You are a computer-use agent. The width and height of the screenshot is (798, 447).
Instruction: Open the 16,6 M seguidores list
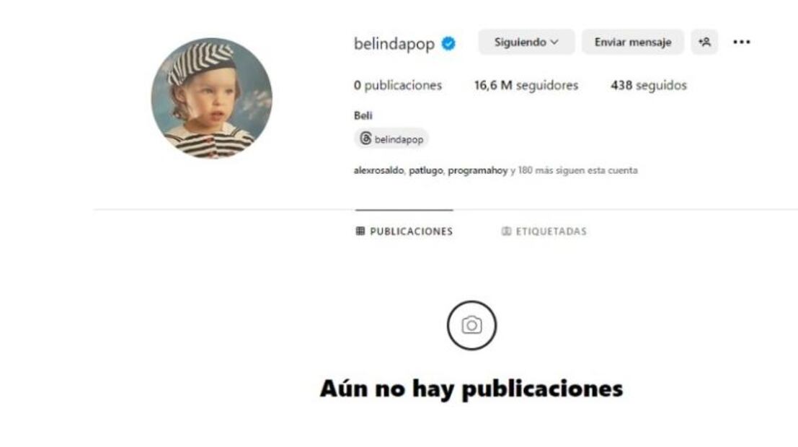point(526,85)
